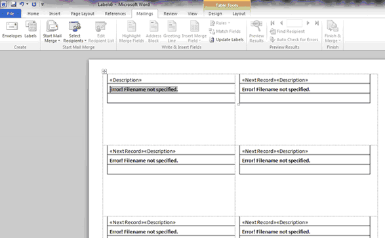Click the Word application icon in title bar

coord(4,4)
